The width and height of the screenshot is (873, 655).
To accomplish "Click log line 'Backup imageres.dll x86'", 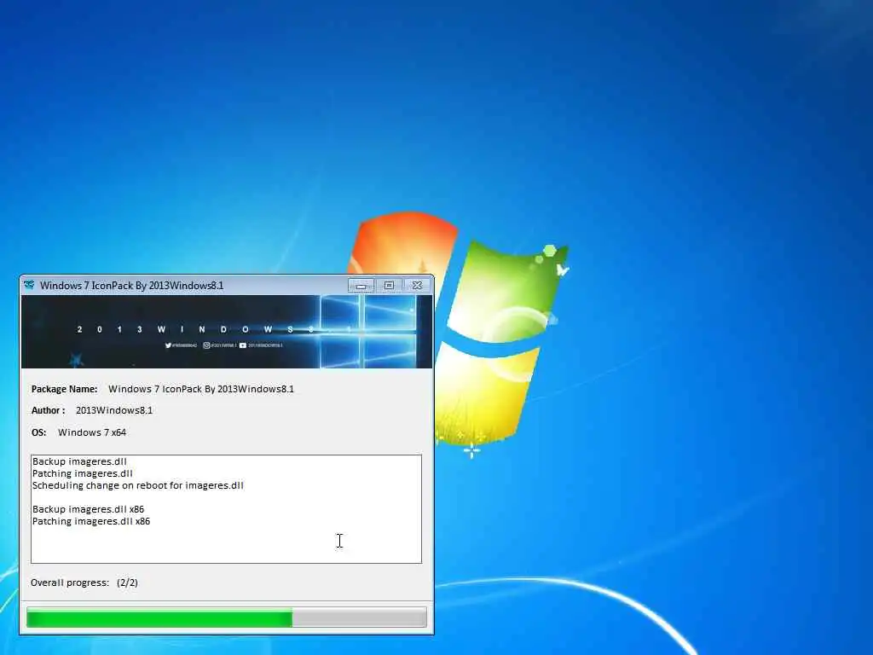I will [x=88, y=509].
